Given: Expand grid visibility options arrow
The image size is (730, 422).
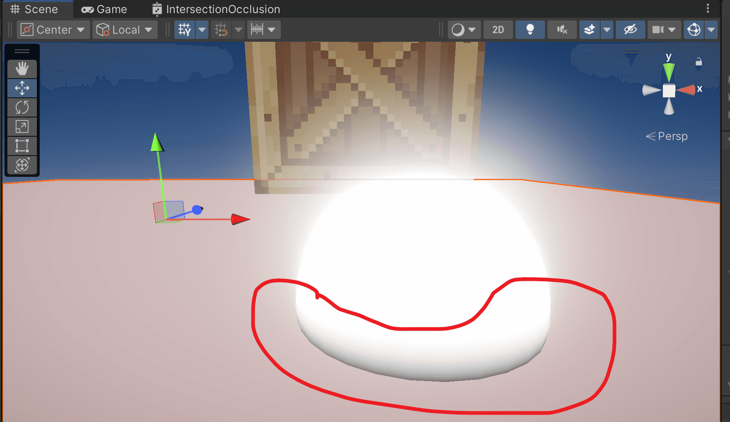Looking at the screenshot, I should [x=202, y=30].
